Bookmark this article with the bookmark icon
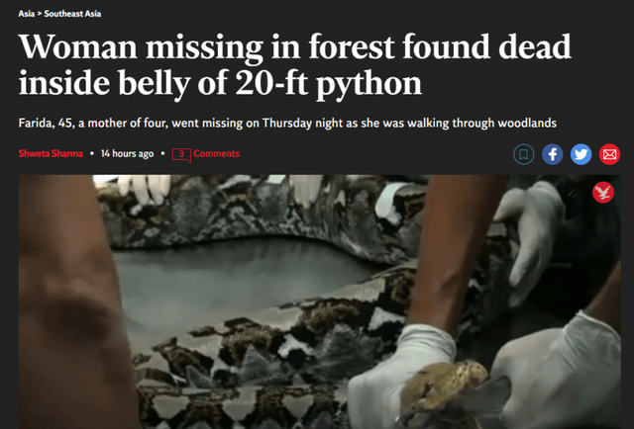The height and width of the screenshot is (429, 634). point(524,154)
